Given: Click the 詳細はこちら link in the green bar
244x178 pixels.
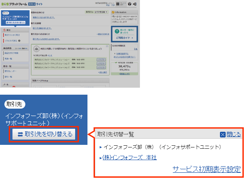Looking at the screenshot, I should (125, 74).
